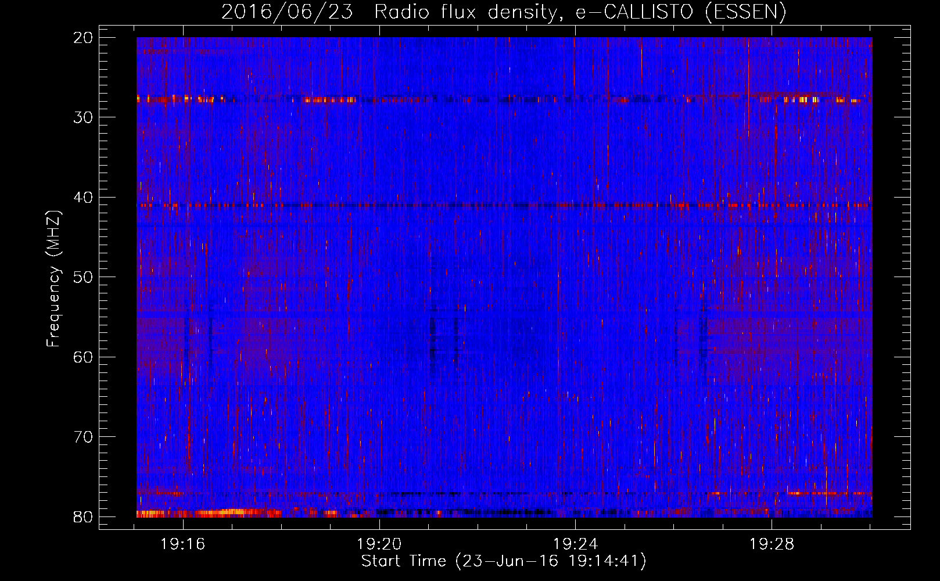Click the date "2016/06/23" in the title
Image resolution: width=940 pixels, height=581 pixels.
[x=287, y=12]
